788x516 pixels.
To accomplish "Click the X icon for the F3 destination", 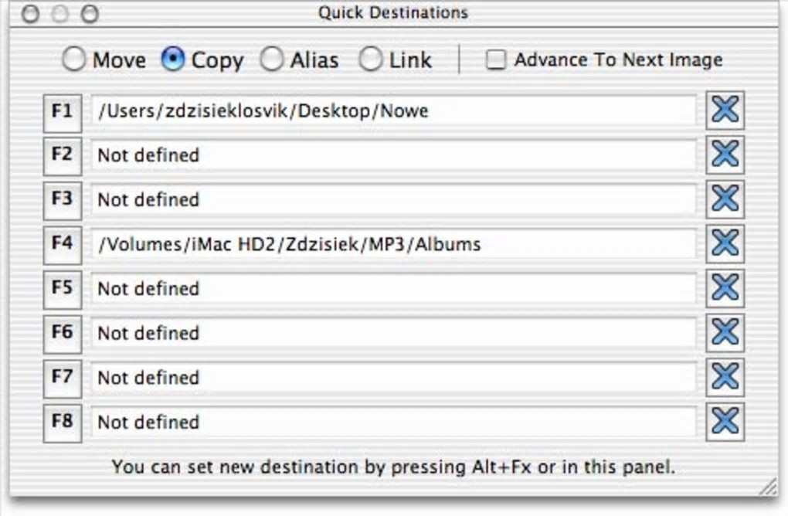I will point(725,199).
